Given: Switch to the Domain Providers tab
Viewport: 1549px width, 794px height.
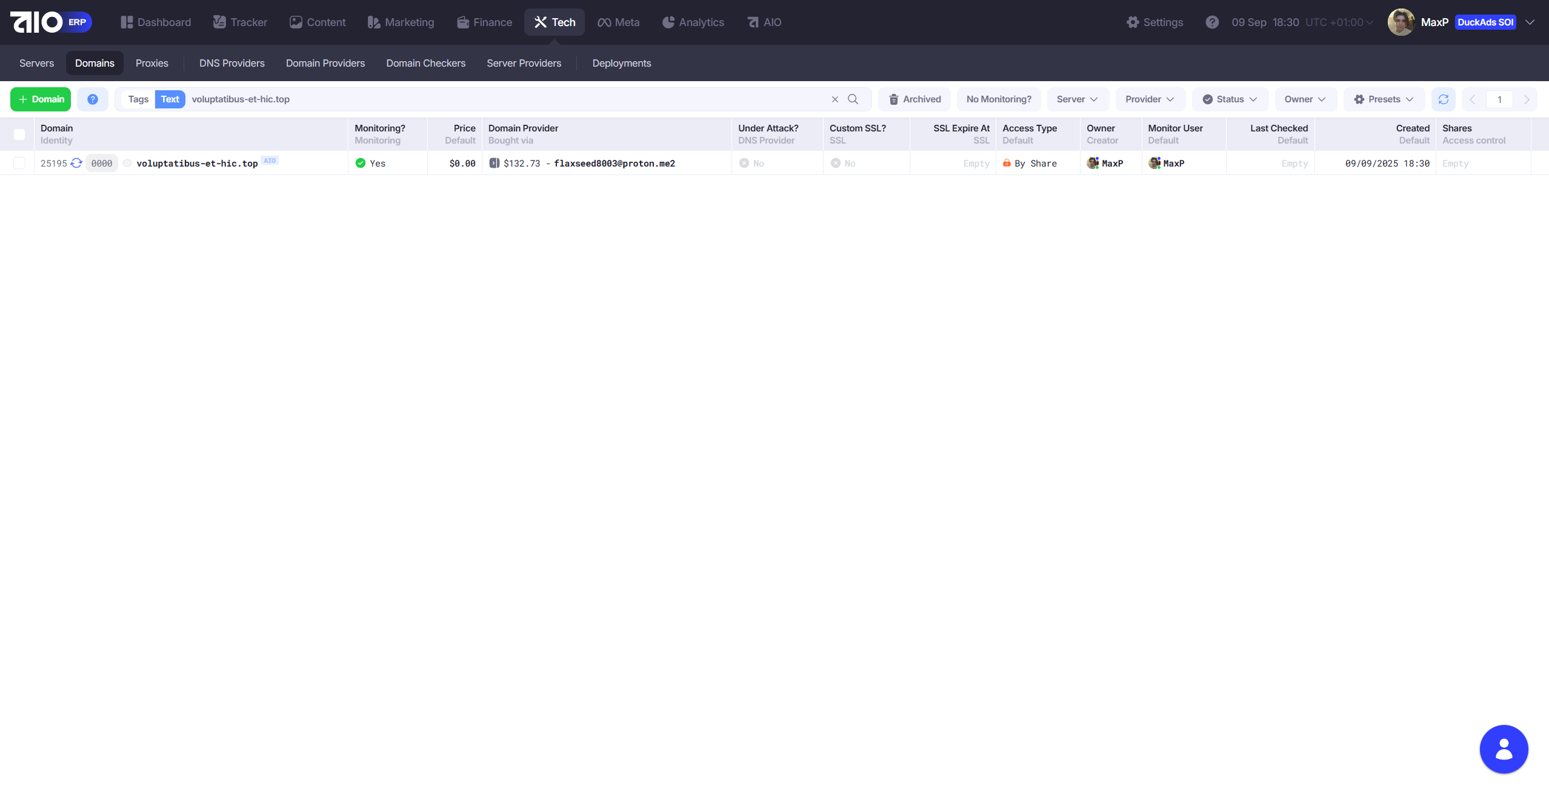Looking at the screenshot, I should click(x=325, y=63).
